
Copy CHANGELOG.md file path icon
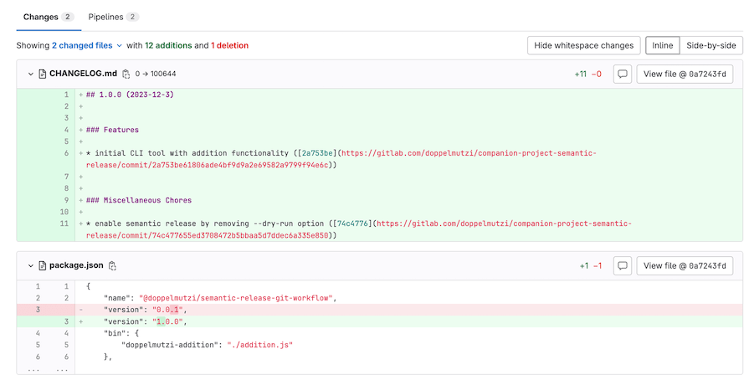[x=126, y=74]
